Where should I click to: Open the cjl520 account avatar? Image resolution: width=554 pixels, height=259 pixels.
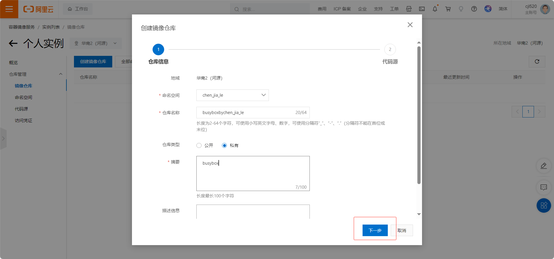pos(545,9)
